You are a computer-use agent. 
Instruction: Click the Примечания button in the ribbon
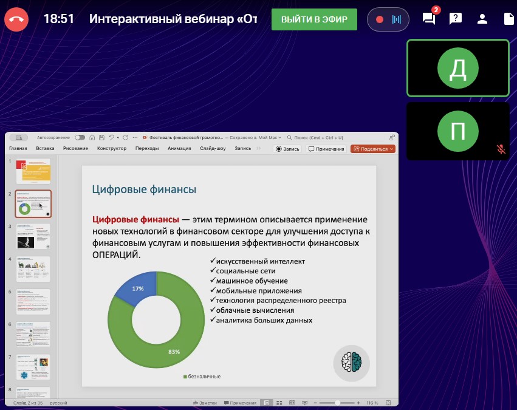[x=326, y=149]
